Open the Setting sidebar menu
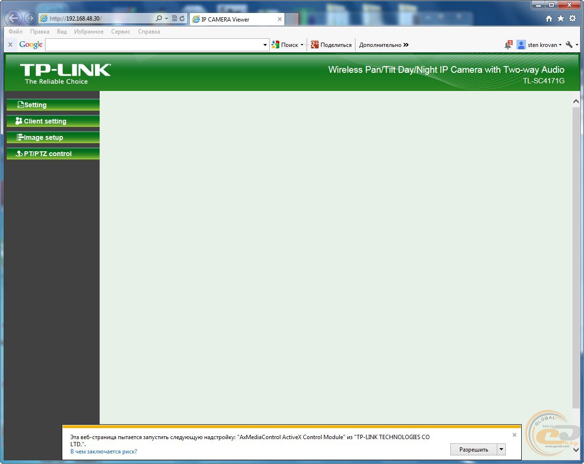 [x=53, y=105]
